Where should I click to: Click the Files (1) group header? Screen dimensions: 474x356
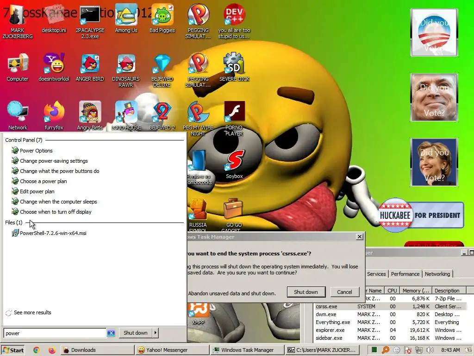pyautogui.click(x=13, y=222)
